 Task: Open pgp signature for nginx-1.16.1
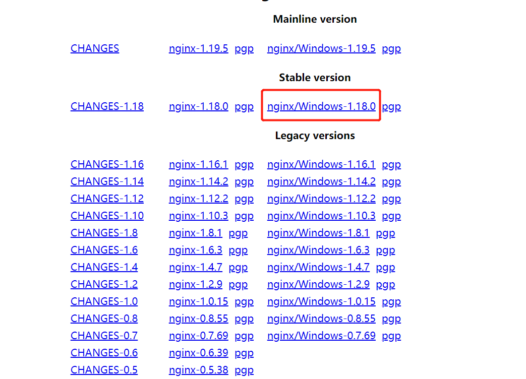click(244, 165)
